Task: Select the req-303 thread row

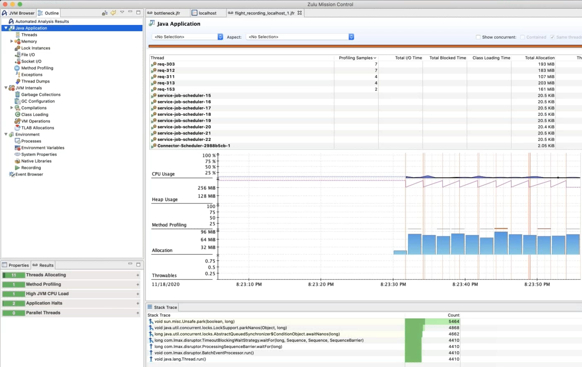Action: [166, 64]
